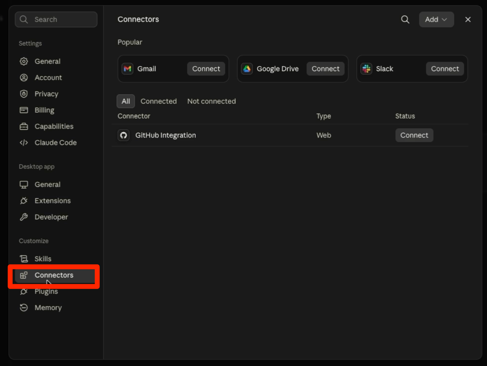Click the gear icon beside Settings General
The width and height of the screenshot is (487, 366).
click(x=24, y=61)
